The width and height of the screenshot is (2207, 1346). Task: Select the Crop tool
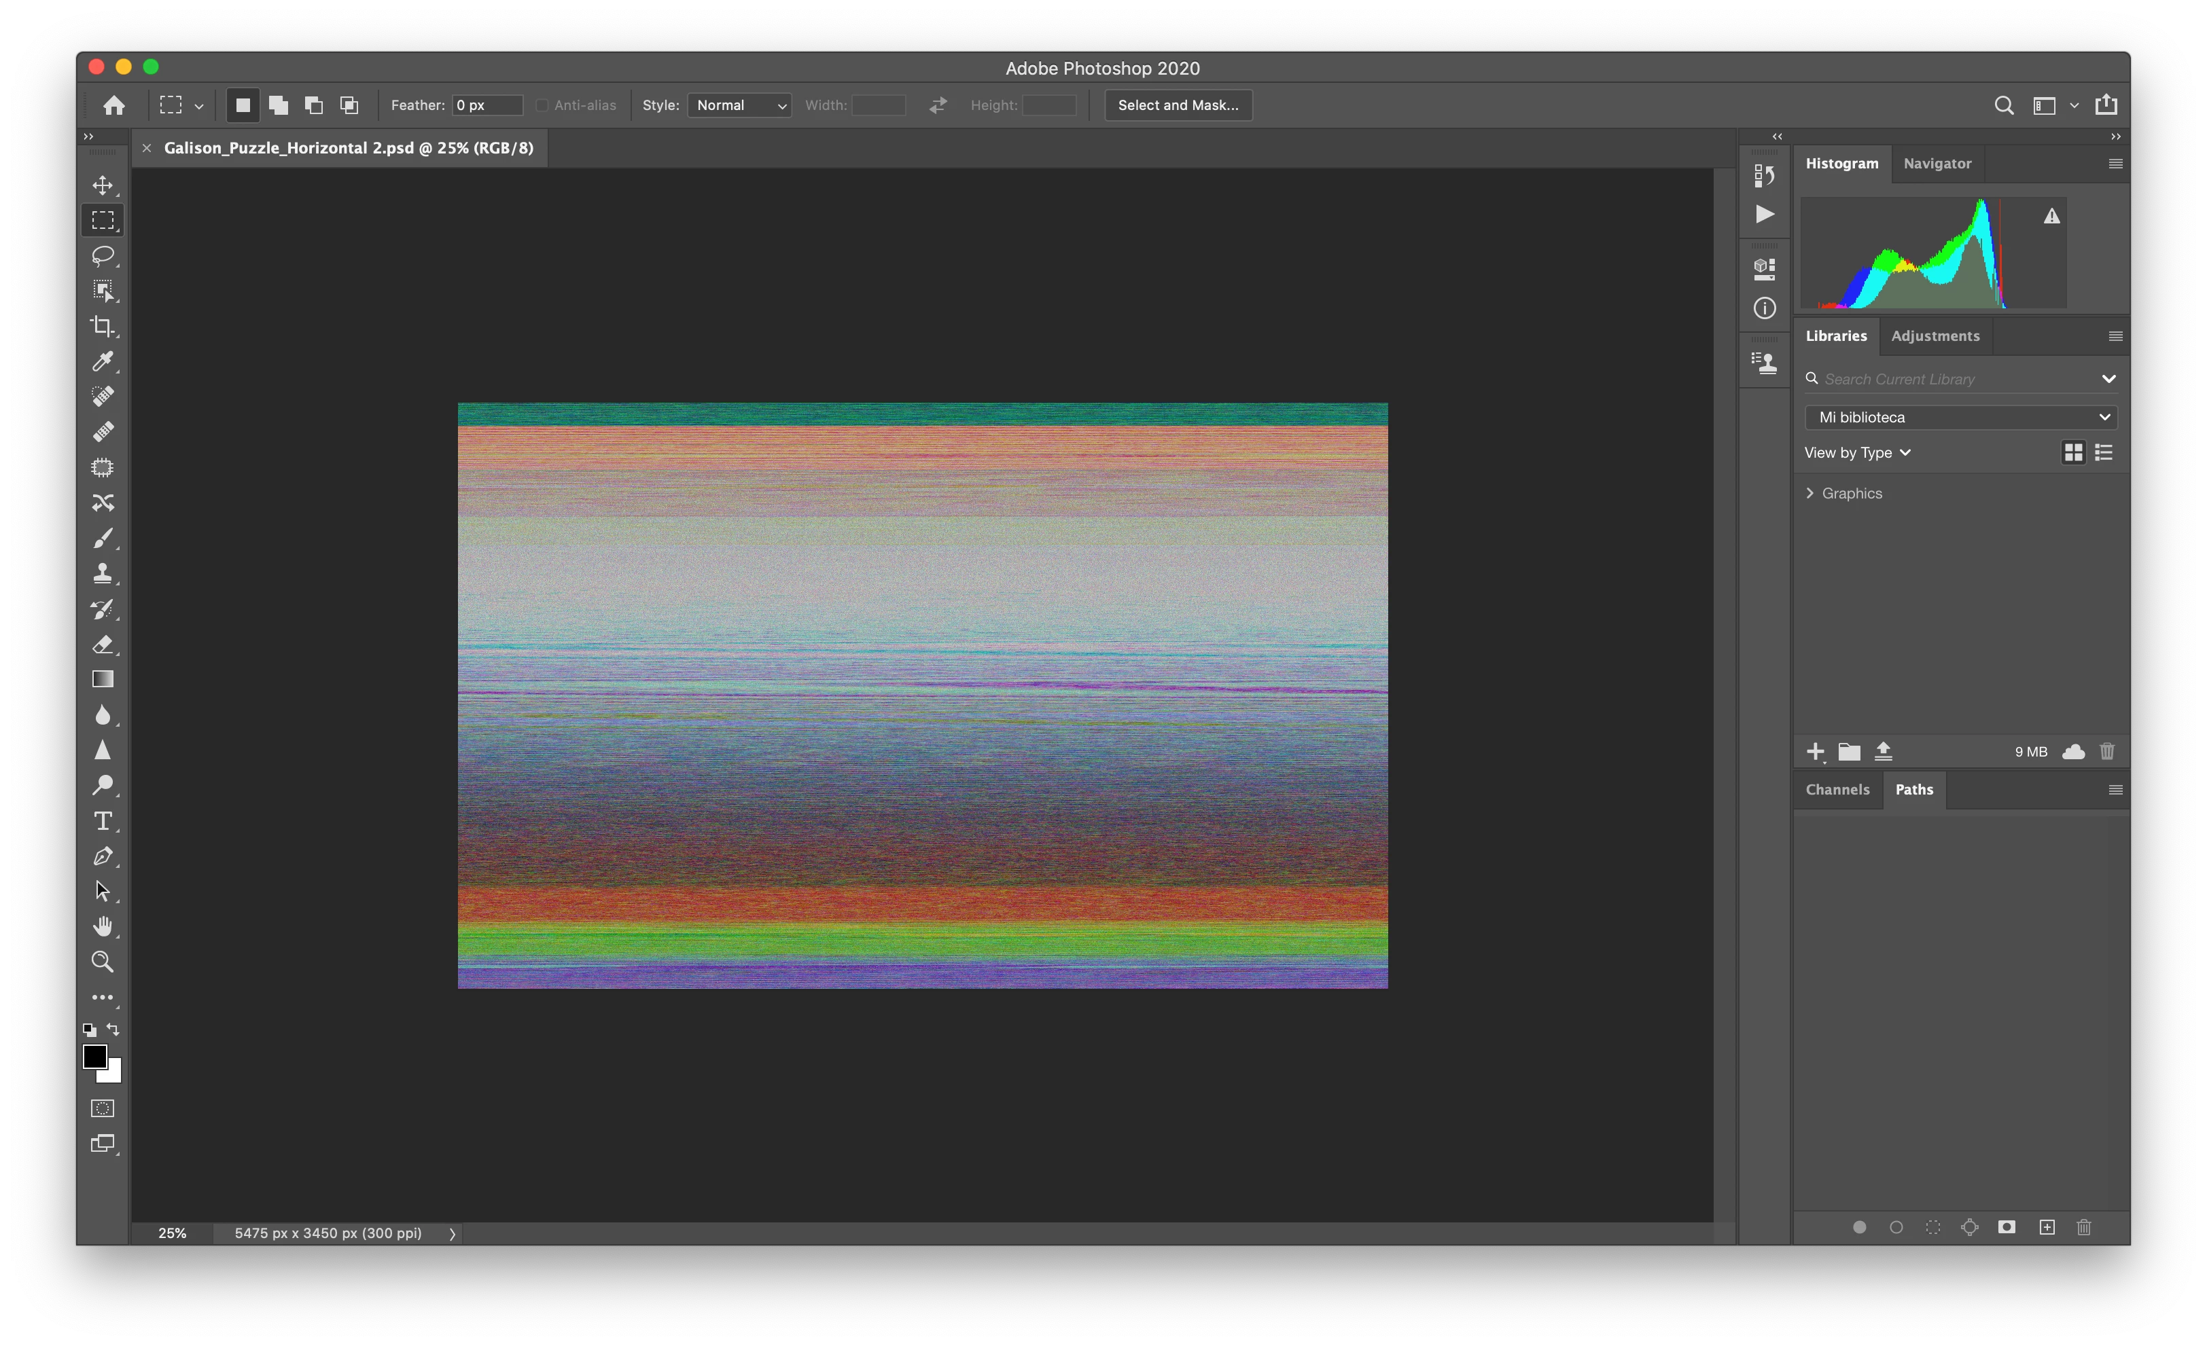pyautogui.click(x=103, y=327)
